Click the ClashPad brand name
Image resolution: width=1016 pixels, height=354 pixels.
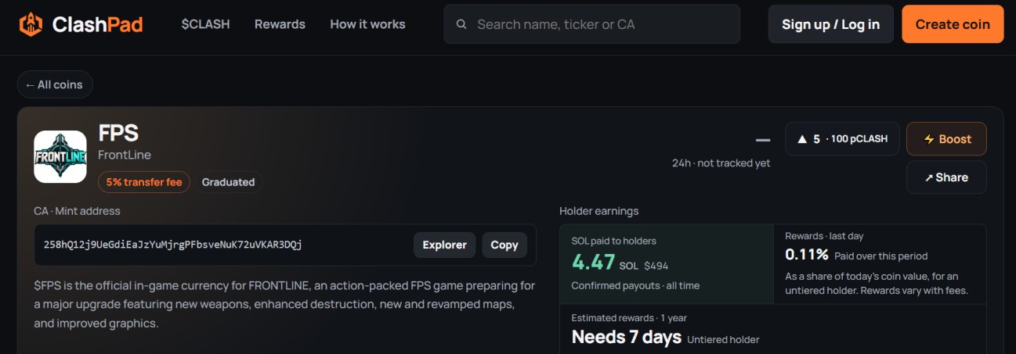tap(97, 24)
